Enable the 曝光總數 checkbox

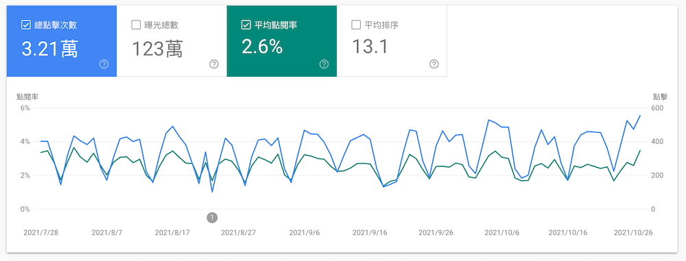click(136, 25)
